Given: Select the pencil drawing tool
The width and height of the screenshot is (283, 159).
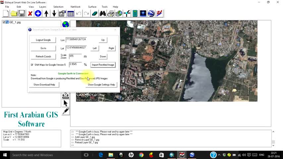Looking at the screenshot, I should point(66,111).
